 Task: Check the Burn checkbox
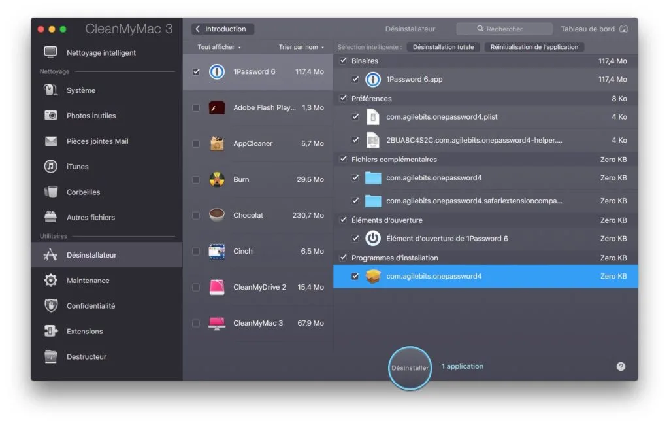pos(196,179)
